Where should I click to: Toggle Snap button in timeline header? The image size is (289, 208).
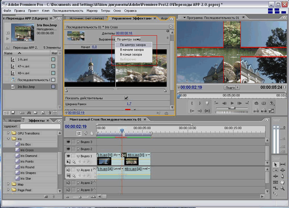tap(79, 133)
